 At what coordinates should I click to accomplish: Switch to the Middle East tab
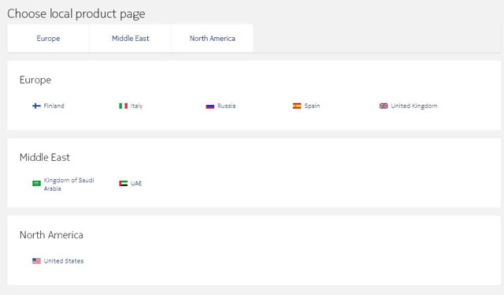130,39
